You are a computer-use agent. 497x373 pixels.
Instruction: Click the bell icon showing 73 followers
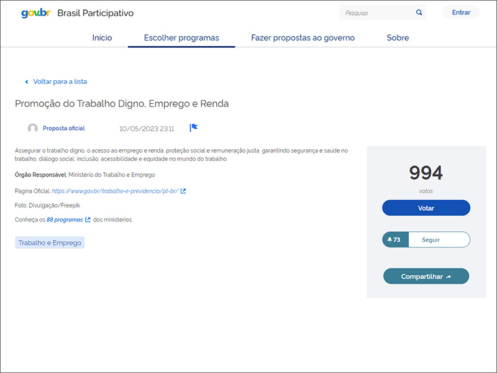(x=390, y=239)
